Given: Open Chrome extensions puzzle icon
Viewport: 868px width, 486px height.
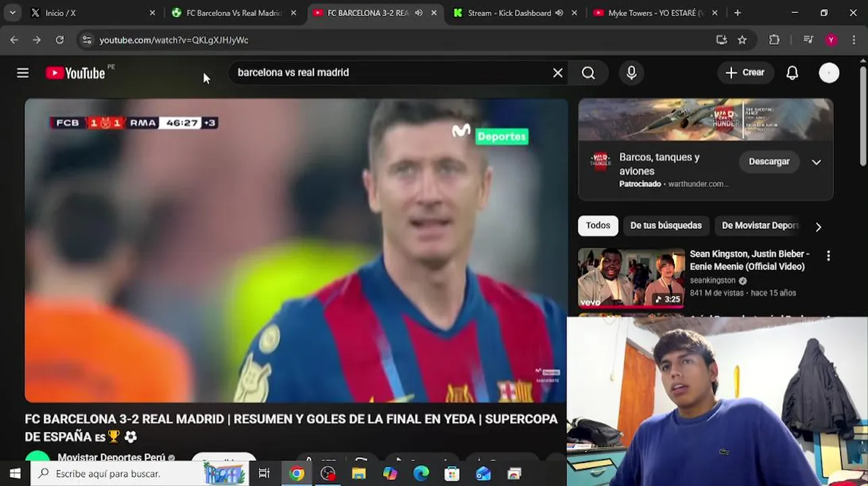Looking at the screenshot, I should coord(775,40).
